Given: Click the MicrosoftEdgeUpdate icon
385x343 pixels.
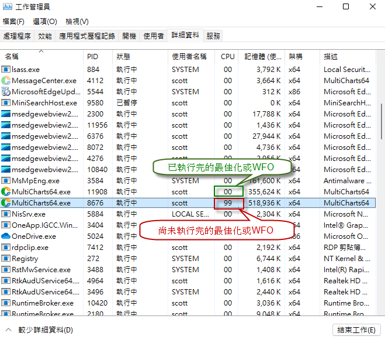Looking at the screenshot, I should pos(6,91).
